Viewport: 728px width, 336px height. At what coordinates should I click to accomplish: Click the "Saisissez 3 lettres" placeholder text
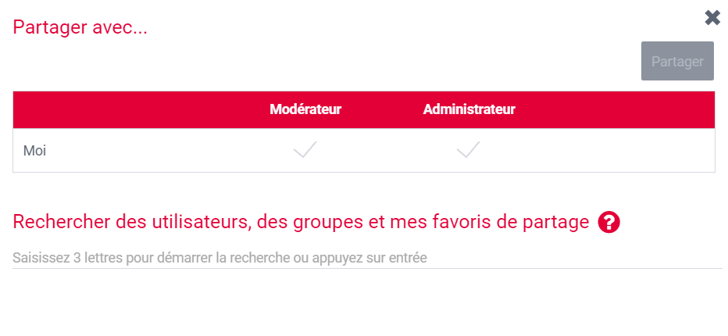219,257
